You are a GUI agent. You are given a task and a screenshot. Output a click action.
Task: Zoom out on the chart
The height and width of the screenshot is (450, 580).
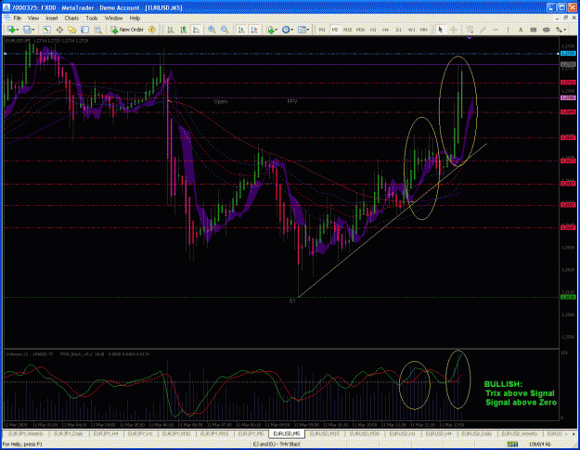[225, 30]
